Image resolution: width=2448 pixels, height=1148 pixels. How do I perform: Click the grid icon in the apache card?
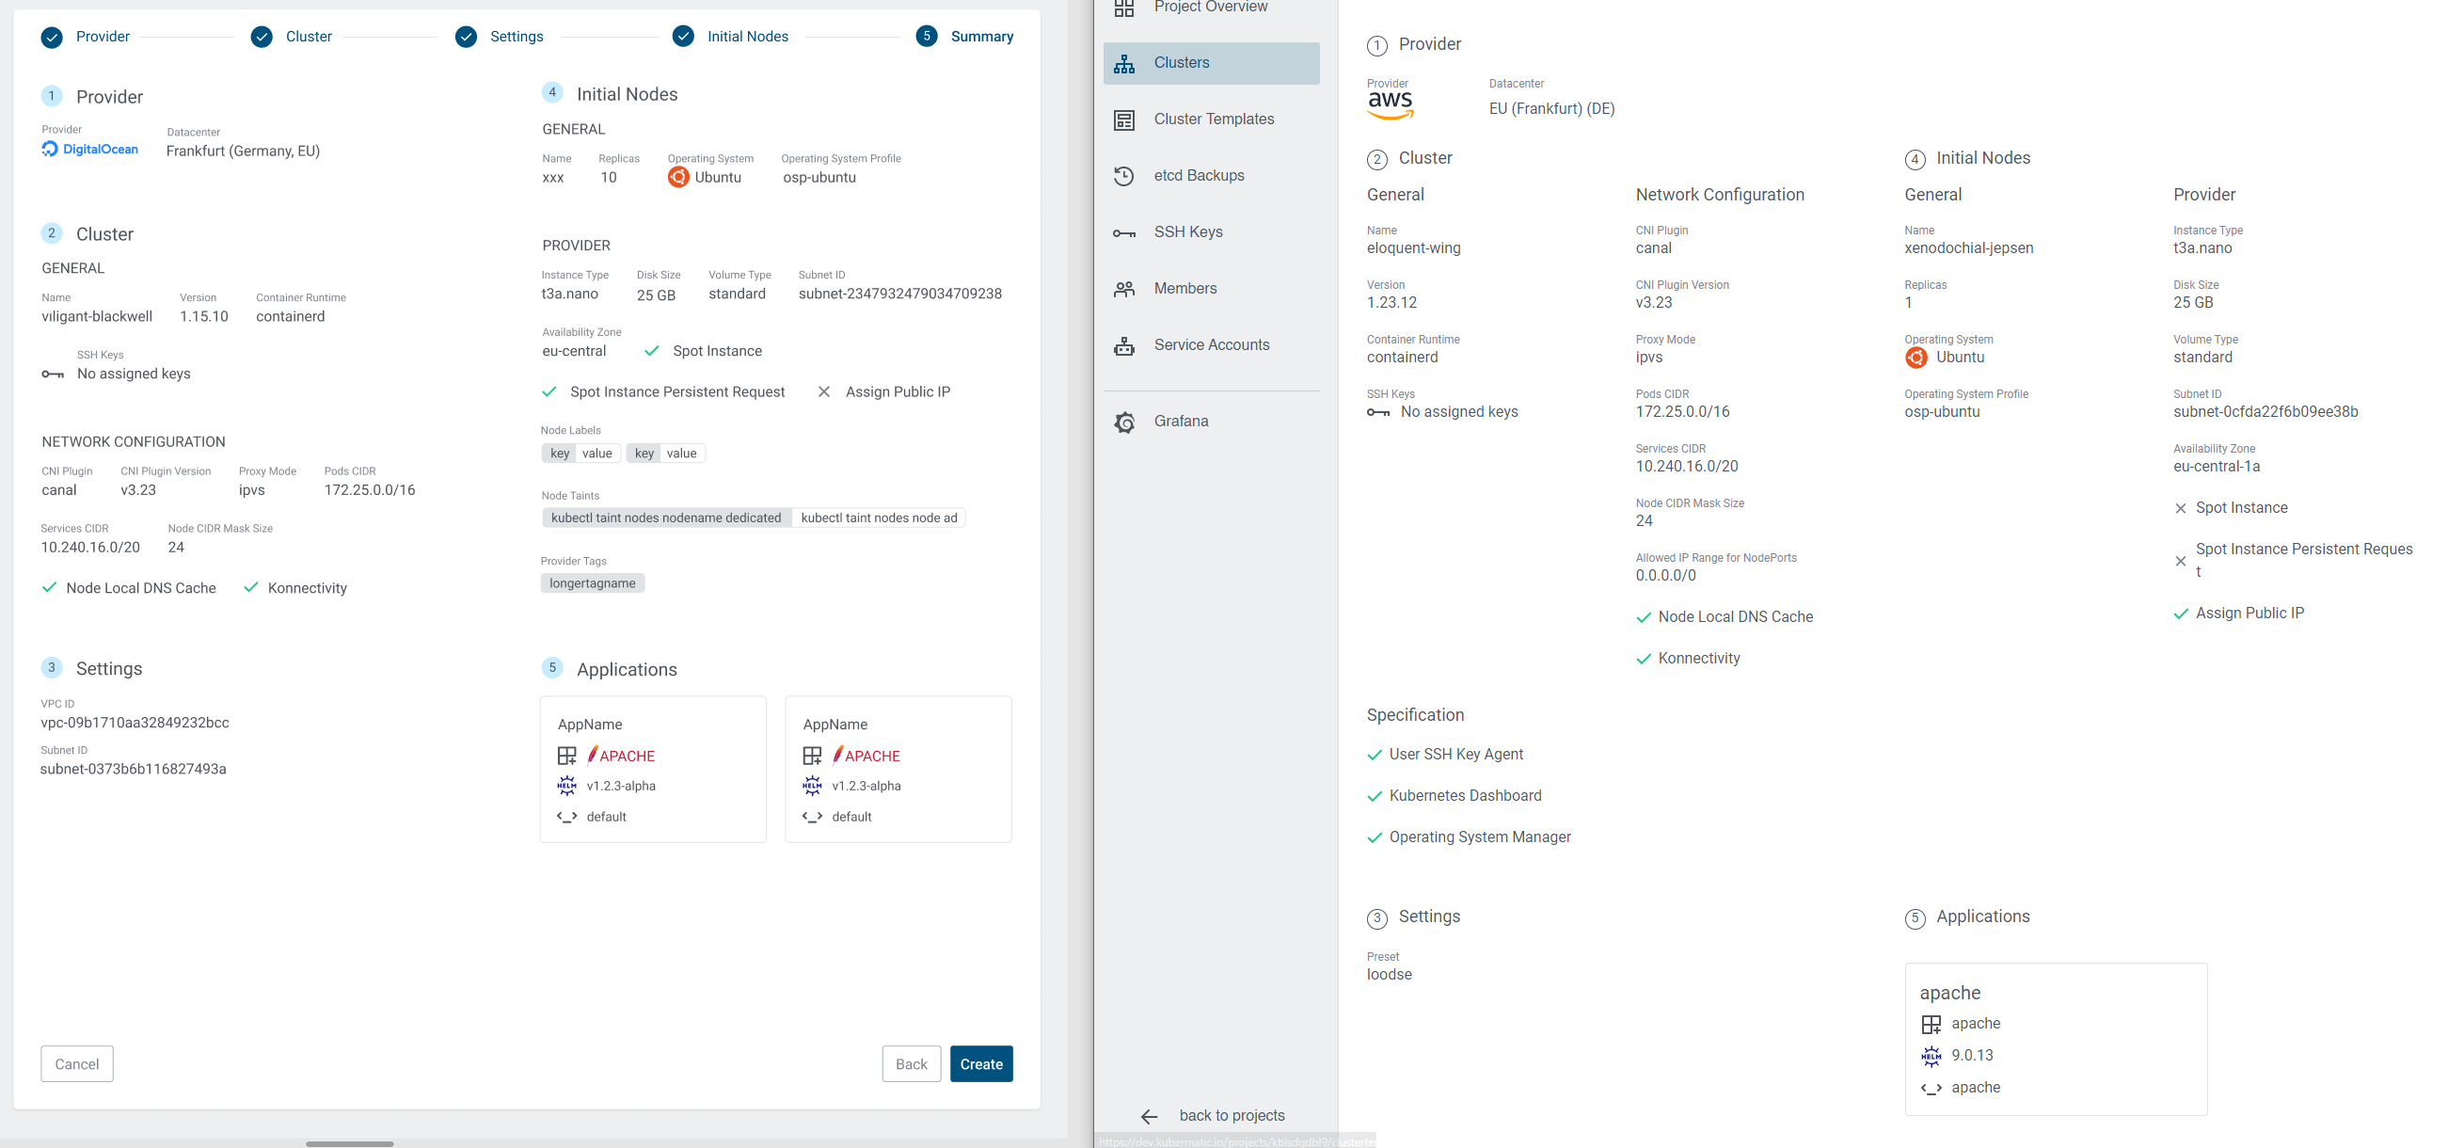tap(1931, 1025)
